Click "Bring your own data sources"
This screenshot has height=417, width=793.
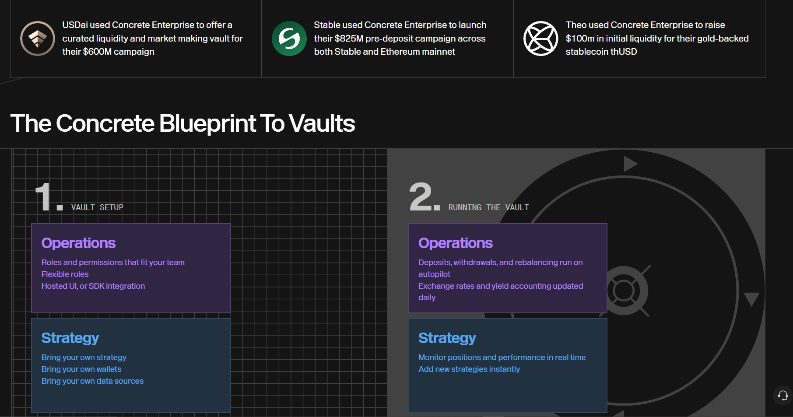[92, 381]
